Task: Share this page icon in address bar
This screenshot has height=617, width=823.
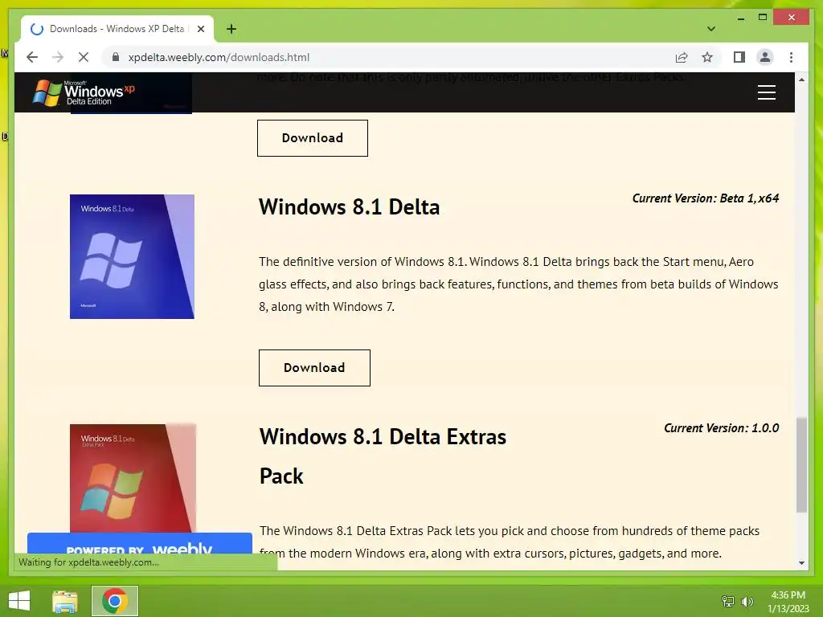Action: pyautogui.click(x=682, y=57)
